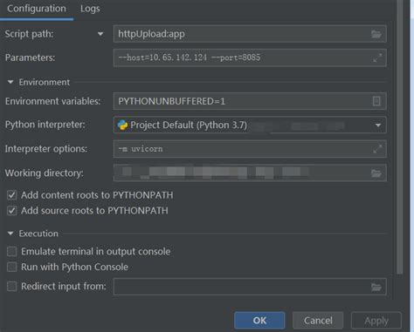Browse for redirect input file icon
The height and width of the screenshot is (332, 414).
(376, 287)
